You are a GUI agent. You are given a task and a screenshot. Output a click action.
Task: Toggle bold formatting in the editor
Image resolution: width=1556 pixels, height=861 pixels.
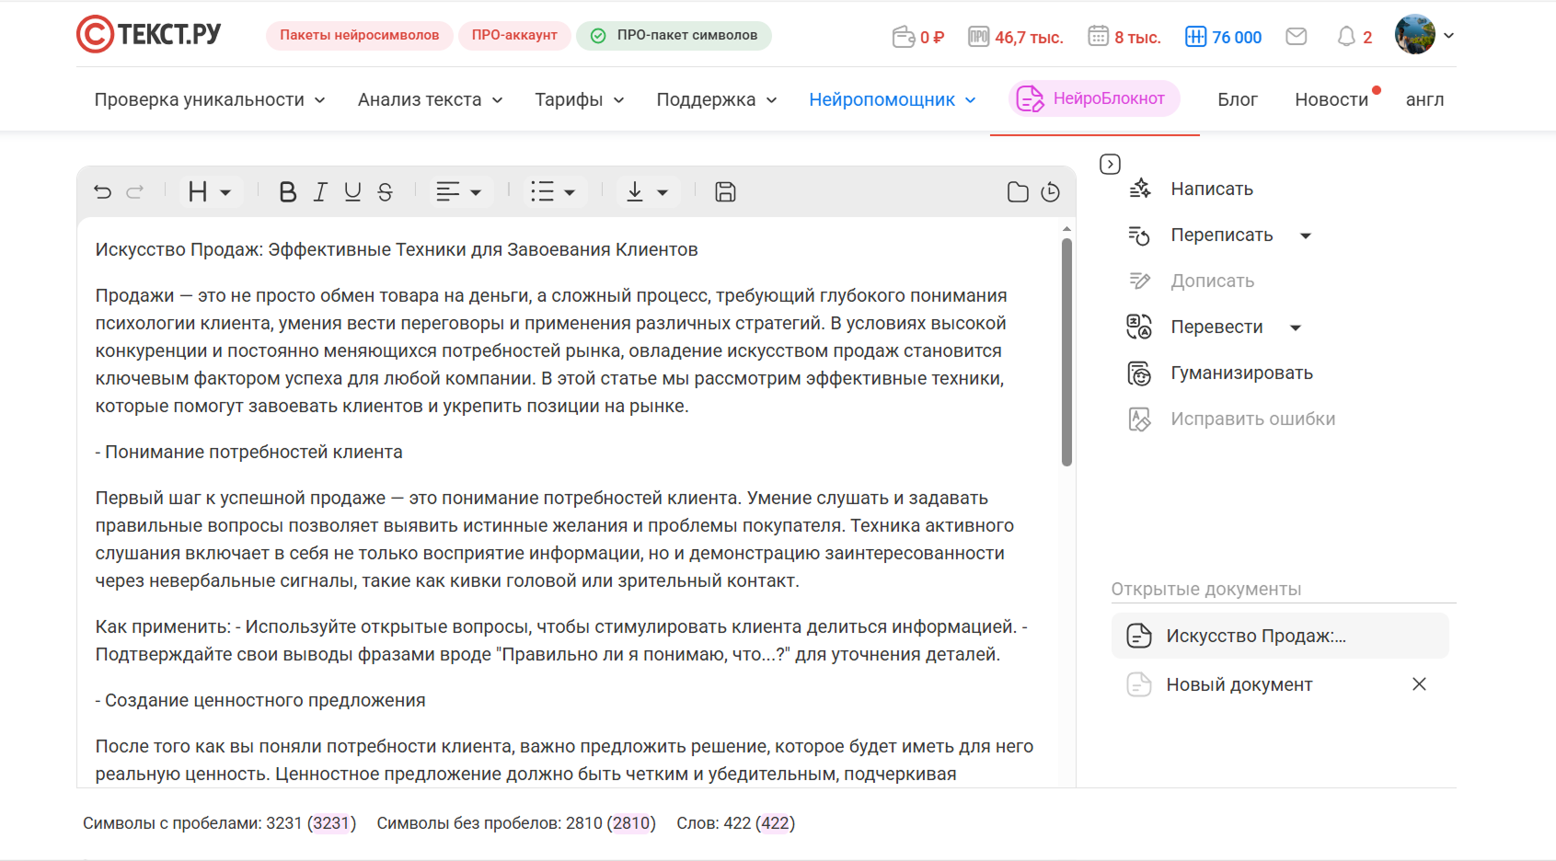287,191
